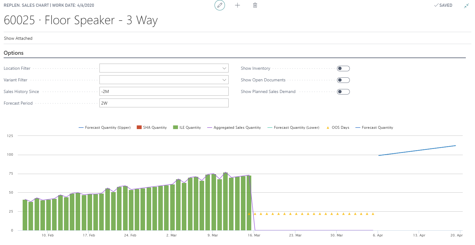475x245 pixels.
Task: Click the plus icon to create new
Action: [x=238, y=5]
